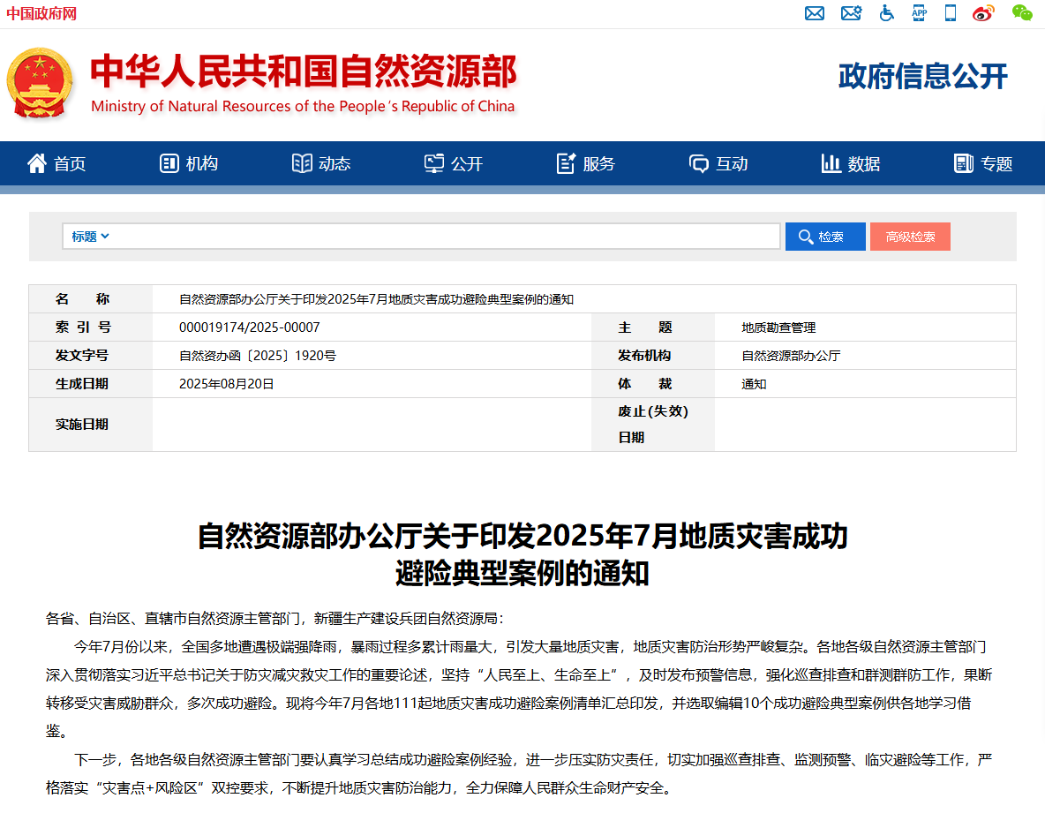
Task: Visit the Sina Weibo icon
Action: point(982,13)
